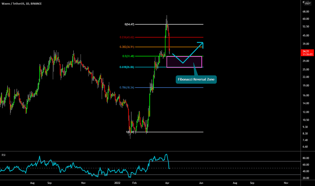Click the 9.30 price axis value
The height and width of the screenshot is (186, 315).
tap(305, 127)
